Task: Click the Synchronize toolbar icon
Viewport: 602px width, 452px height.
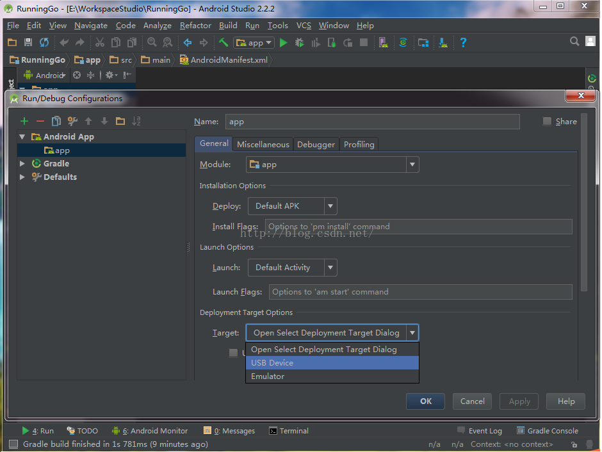Action: point(44,42)
